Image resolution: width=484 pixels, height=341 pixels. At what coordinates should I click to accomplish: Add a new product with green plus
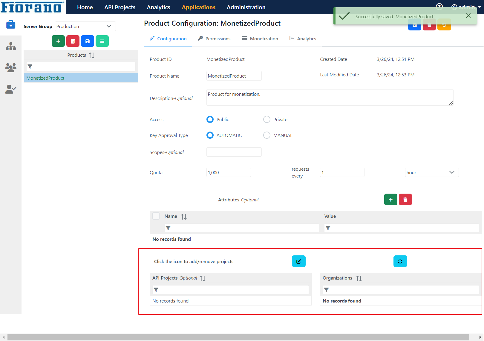coord(58,41)
